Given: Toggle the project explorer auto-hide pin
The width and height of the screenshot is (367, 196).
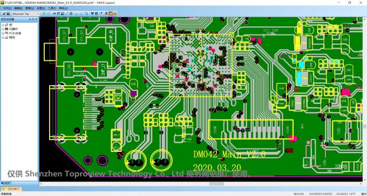Looking at the screenshot, I should [x=33, y=19].
